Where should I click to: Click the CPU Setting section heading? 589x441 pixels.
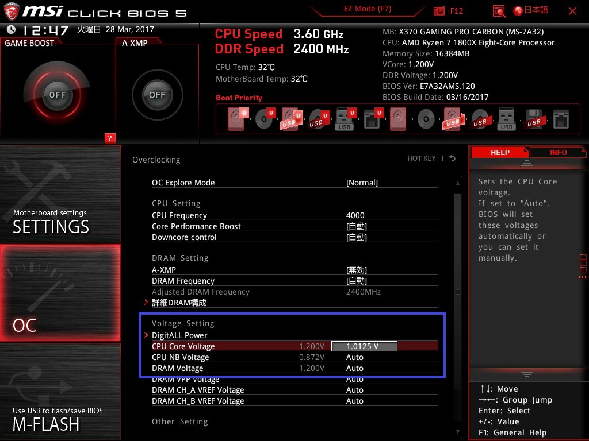click(x=176, y=203)
